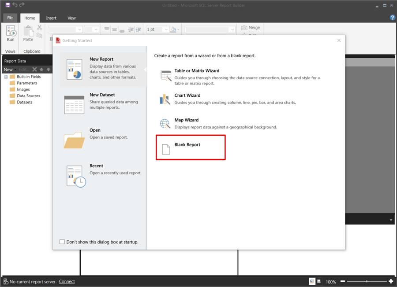Click the Paste clipboard icon
Viewport: 397px width, 287px height.
(x=28, y=31)
